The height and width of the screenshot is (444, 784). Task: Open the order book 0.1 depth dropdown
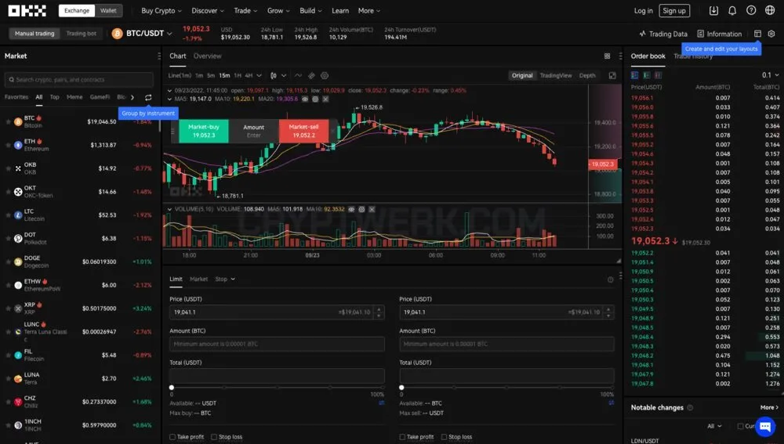(770, 75)
